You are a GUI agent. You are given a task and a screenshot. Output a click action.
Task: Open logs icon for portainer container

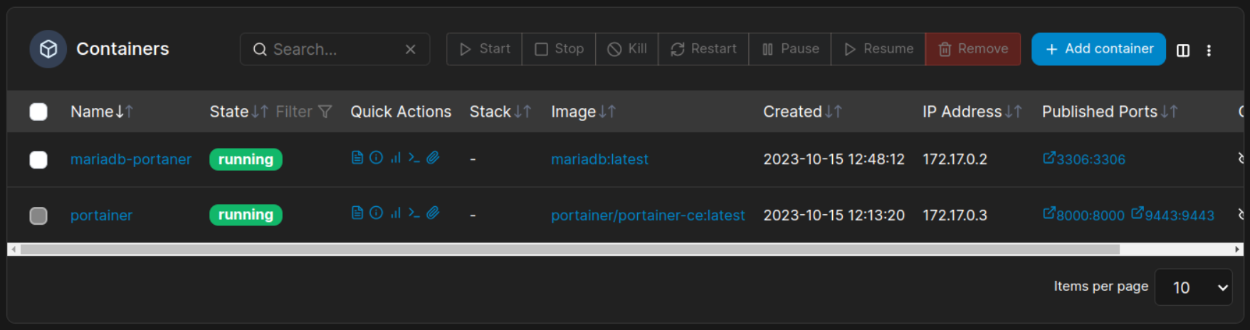pos(357,213)
